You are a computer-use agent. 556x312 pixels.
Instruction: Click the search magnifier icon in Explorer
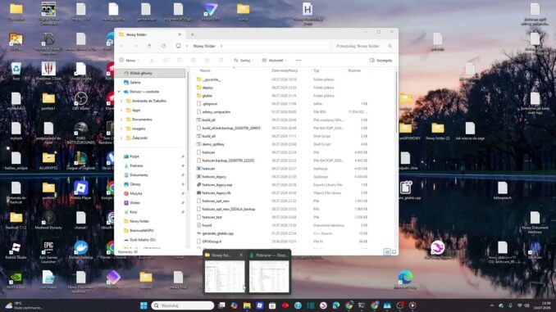(390, 46)
